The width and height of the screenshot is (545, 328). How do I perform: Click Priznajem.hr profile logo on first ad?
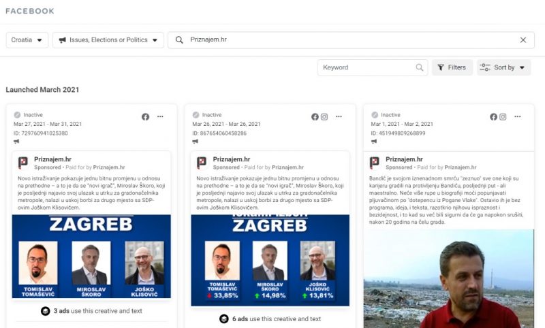point(23,163)
